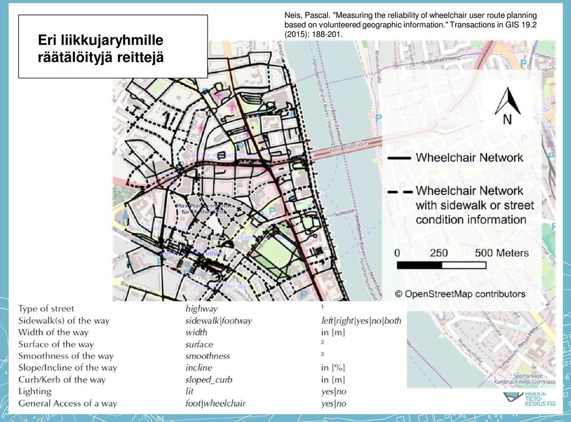Click the map scale bar
This screenshot has height=422, width=571.
[441, 265]
